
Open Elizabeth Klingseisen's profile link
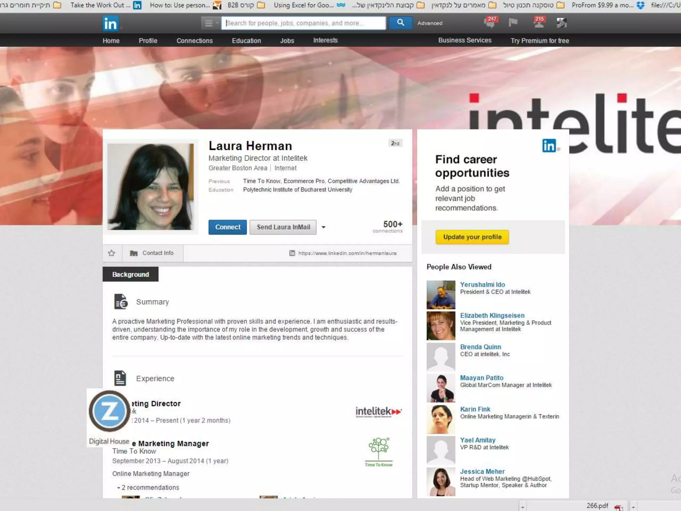click(x=492, y=315)
